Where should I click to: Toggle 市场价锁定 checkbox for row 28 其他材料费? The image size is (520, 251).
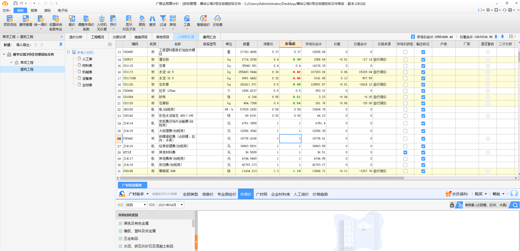pos(405,152)
